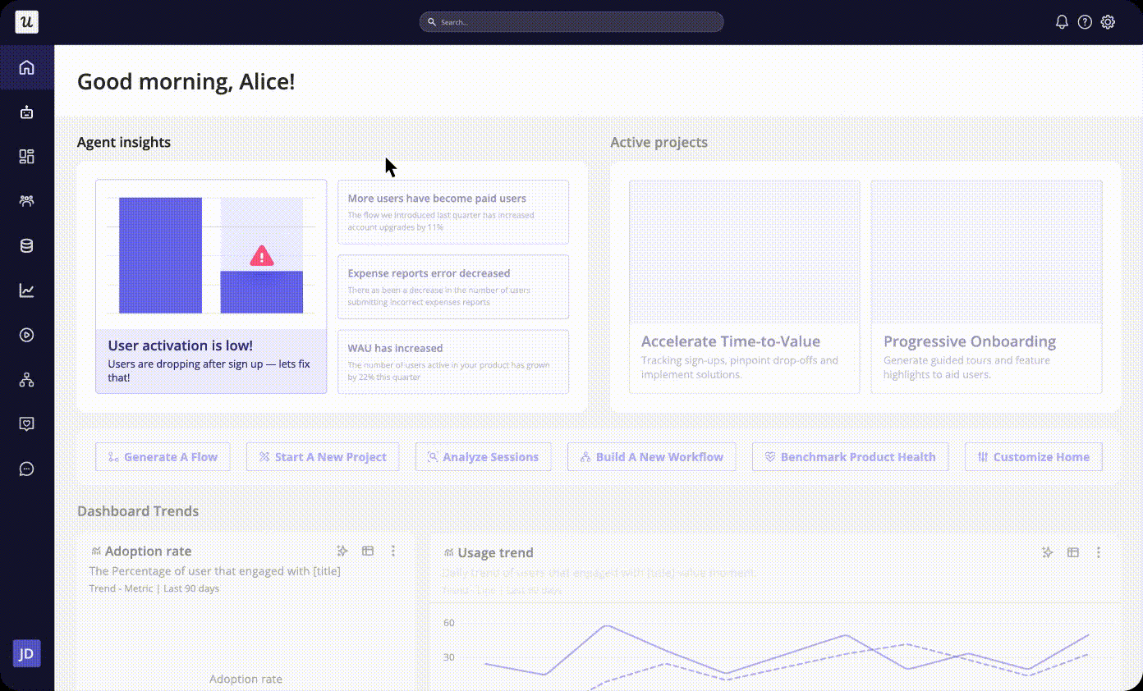Click the chat messages icon in sidebar
Image resolution: width=1143 pixels, height=691 pixels.
26,469
